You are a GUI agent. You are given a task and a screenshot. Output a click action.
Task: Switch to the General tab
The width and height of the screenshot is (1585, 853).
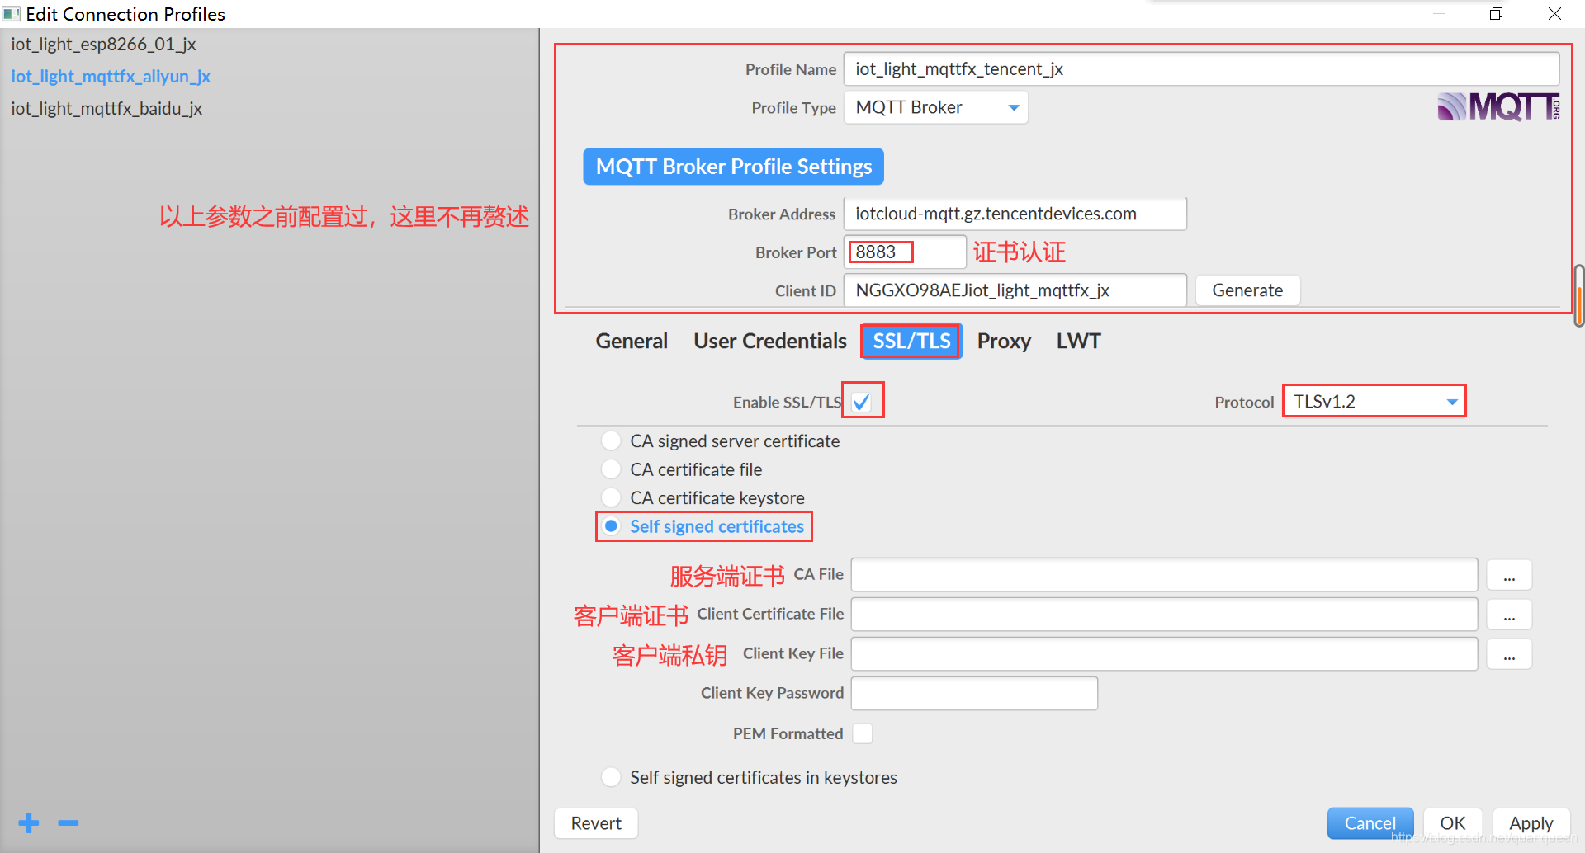point(632,341)
